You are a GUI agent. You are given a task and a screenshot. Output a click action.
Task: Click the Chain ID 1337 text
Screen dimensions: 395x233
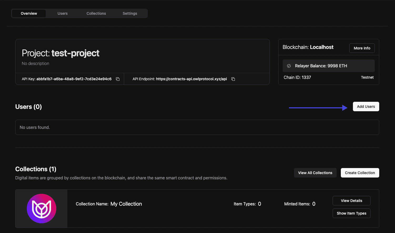point(297,77)
